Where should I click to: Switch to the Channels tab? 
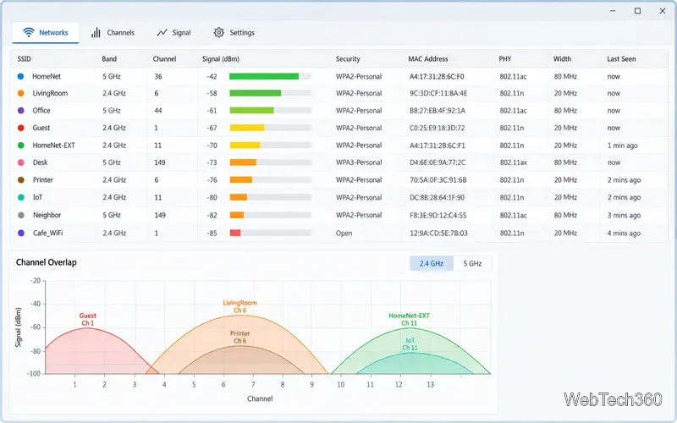(113, 32)
